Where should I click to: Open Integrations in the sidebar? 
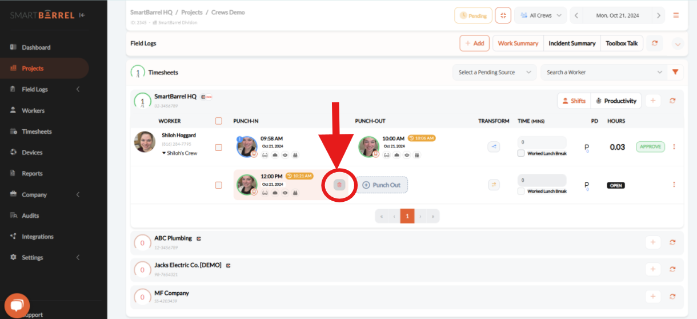tap(38, 237)
